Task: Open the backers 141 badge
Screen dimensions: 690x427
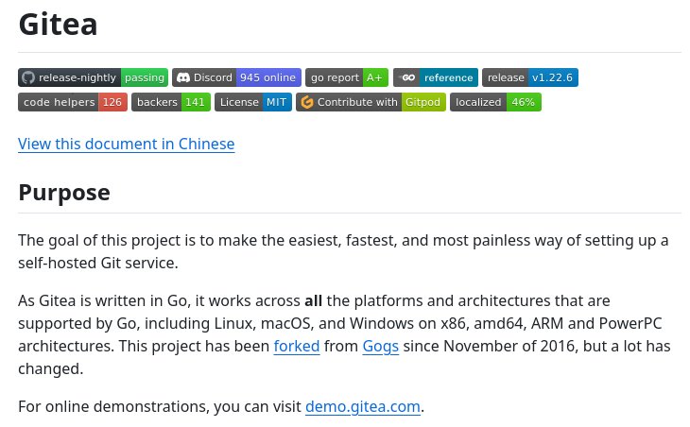Action: click(170, 102)
